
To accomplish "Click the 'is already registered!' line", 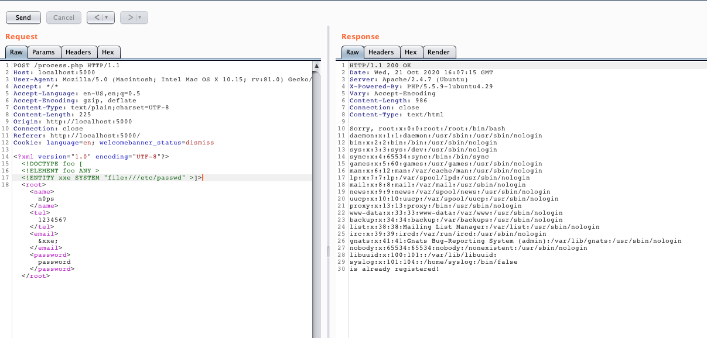I will point(394,269).
